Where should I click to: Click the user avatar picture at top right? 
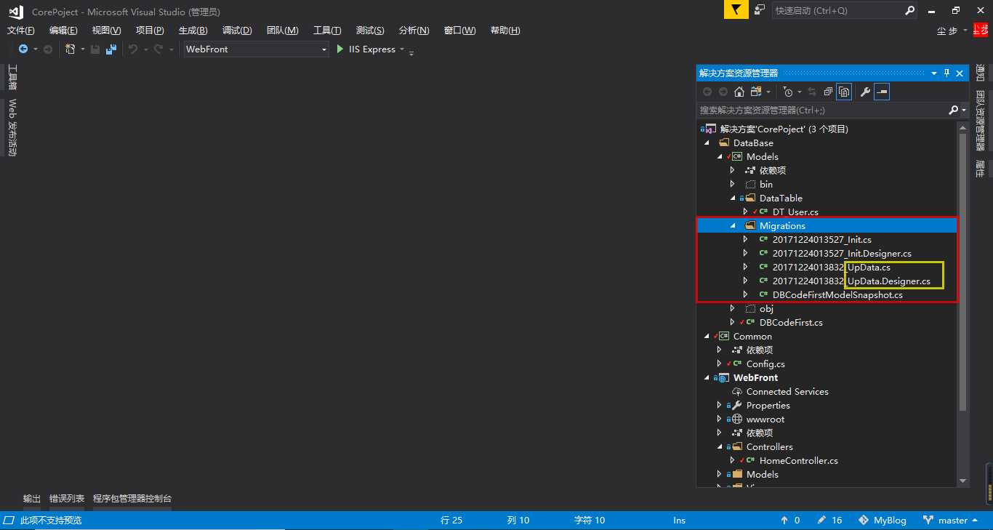click(x=981, y=30)
